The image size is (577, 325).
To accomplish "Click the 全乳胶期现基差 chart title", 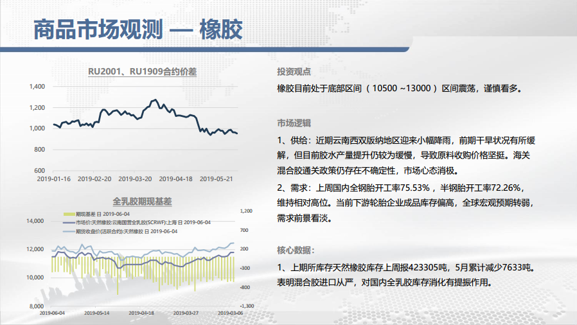I will [142, 201].
